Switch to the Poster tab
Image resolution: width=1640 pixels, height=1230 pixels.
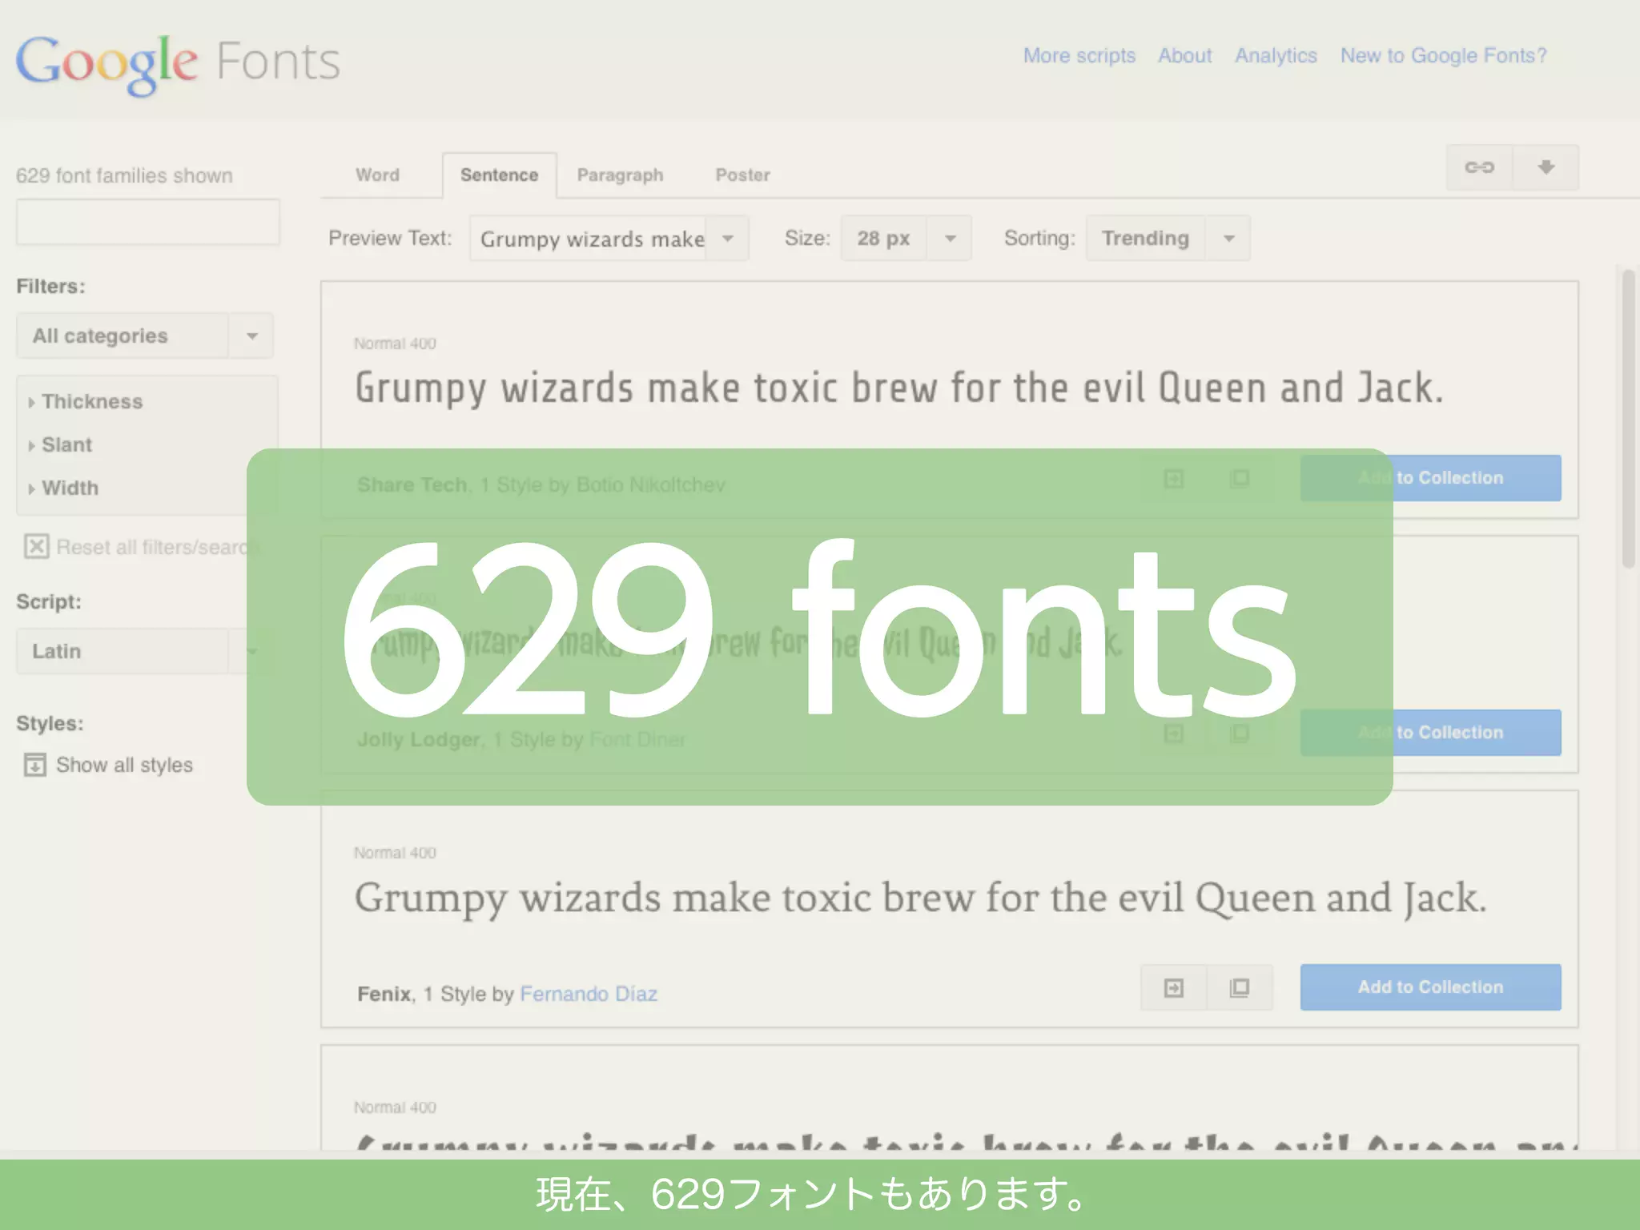point(742,175)
